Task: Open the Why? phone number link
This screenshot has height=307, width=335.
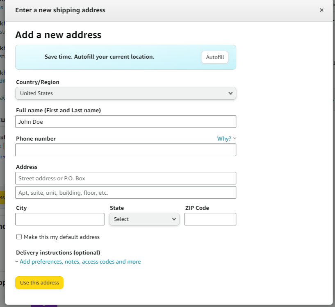Action: pyautogui.click(x=224, y=139)
